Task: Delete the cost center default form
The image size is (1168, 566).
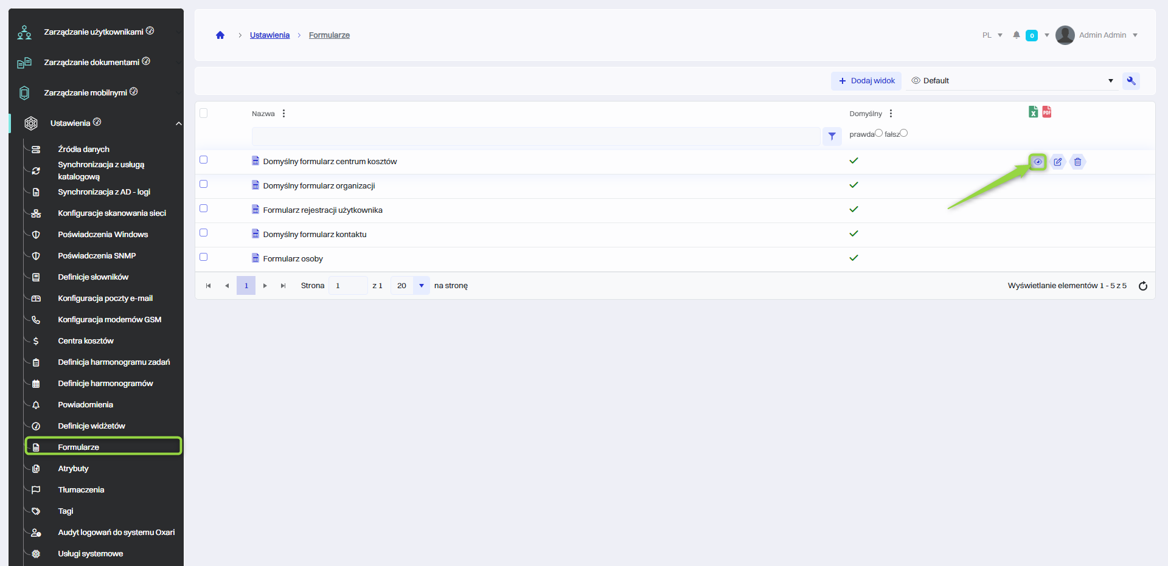Action: pyautogui.click(x=1077, y=162)
